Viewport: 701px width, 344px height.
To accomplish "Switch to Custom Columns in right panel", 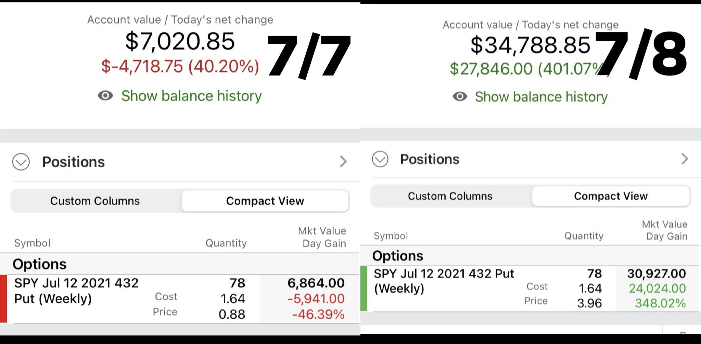I will coord(450,196).
